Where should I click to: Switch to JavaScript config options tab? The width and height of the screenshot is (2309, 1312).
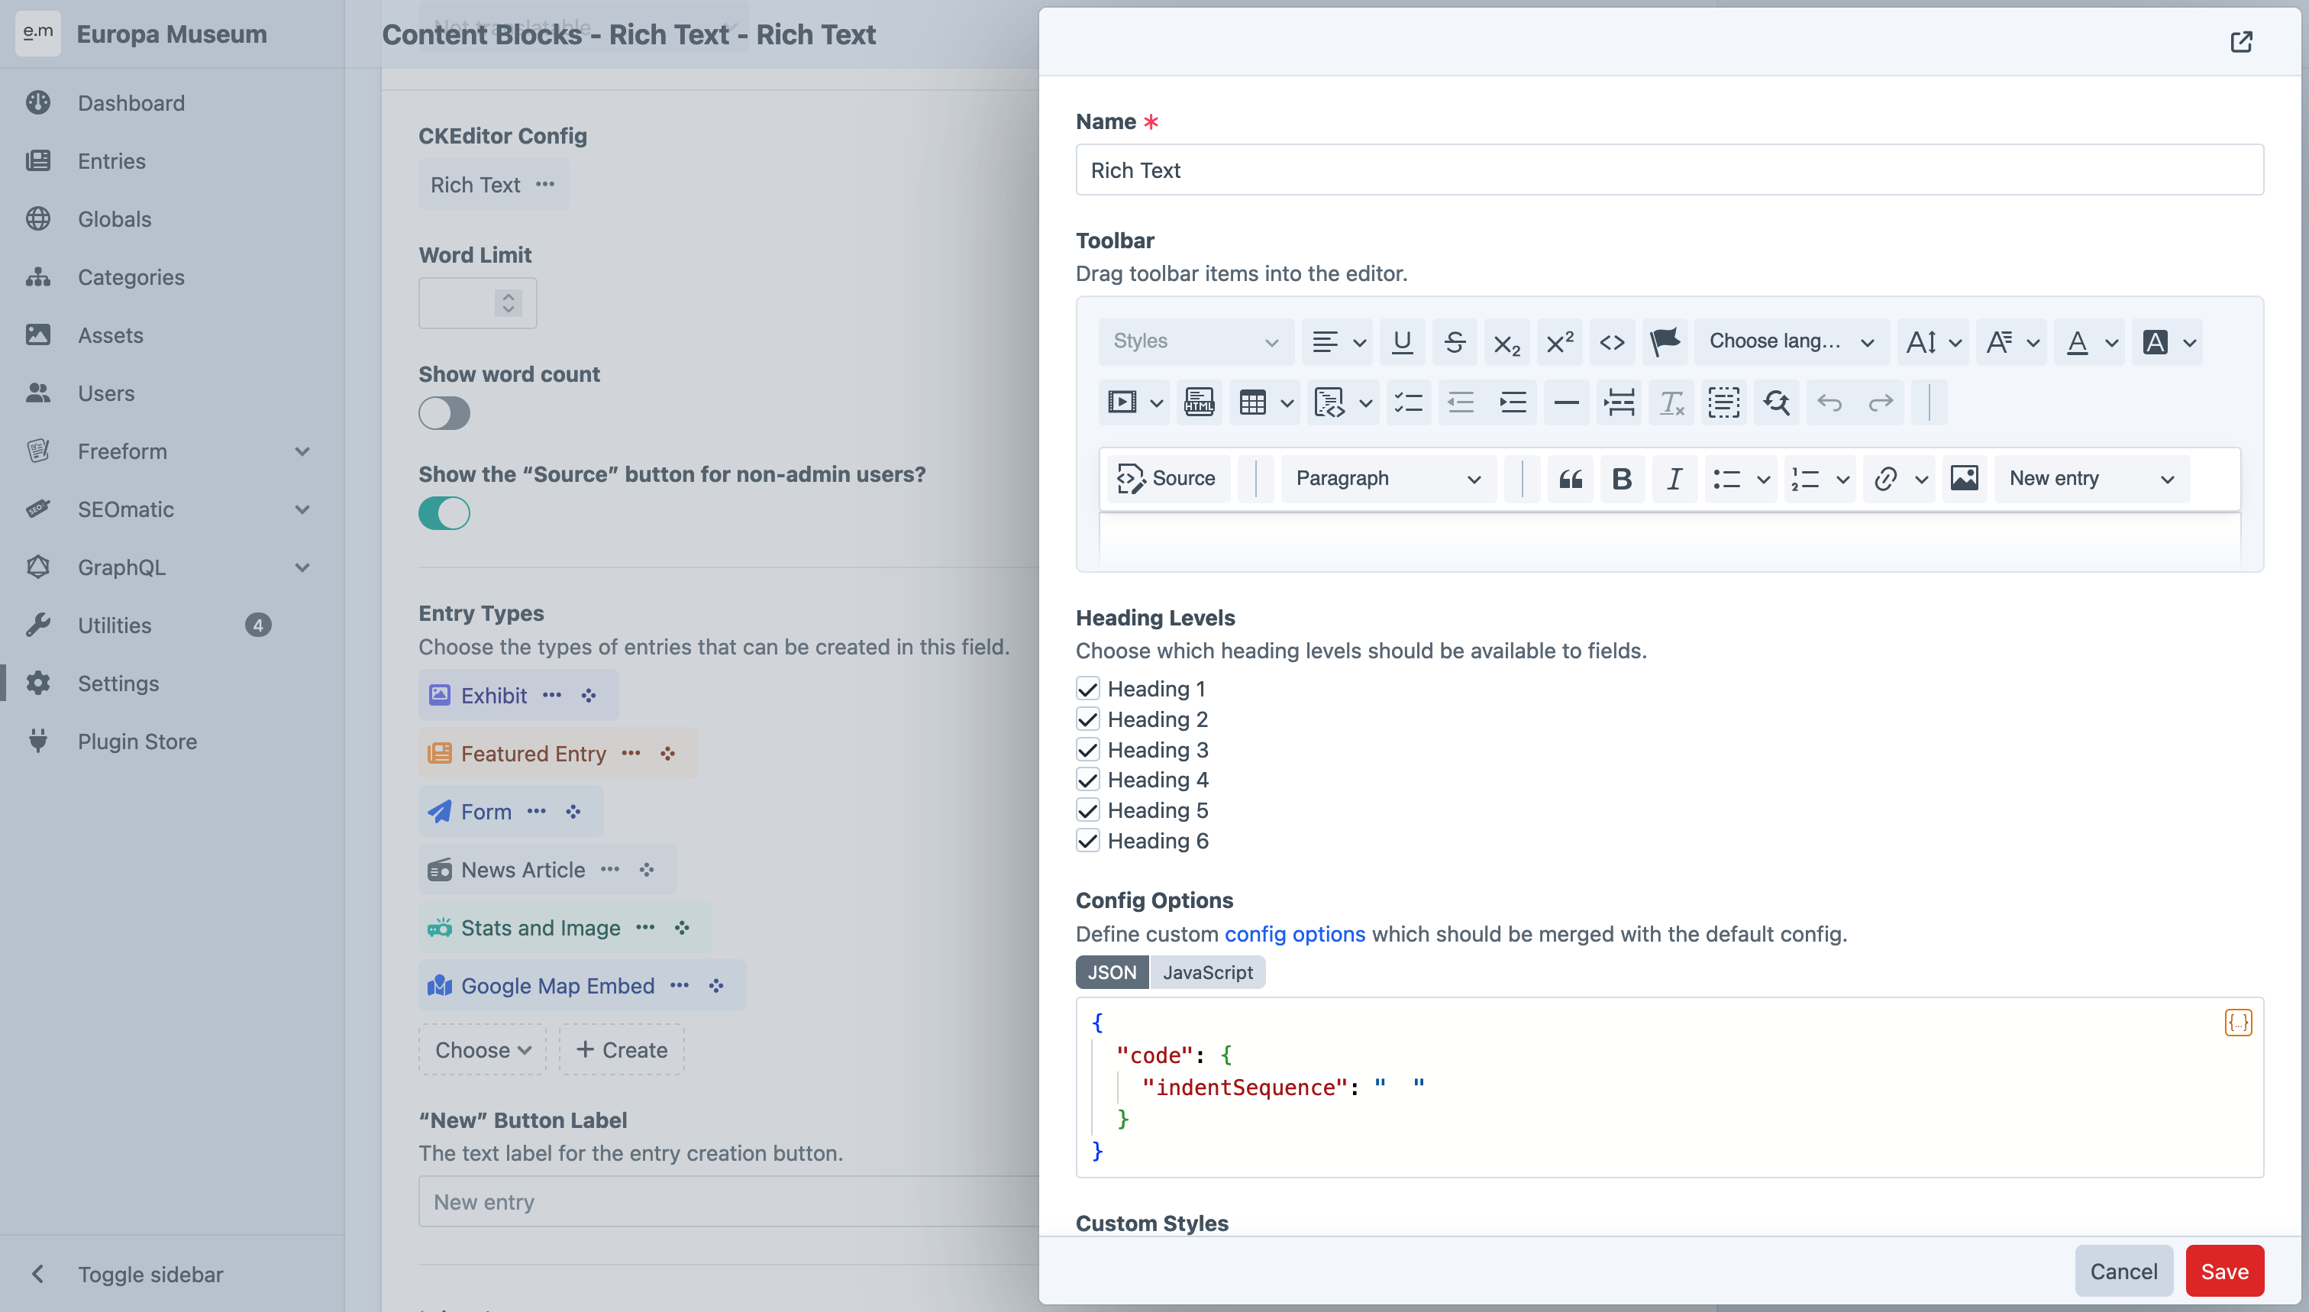click(1209, 971)
